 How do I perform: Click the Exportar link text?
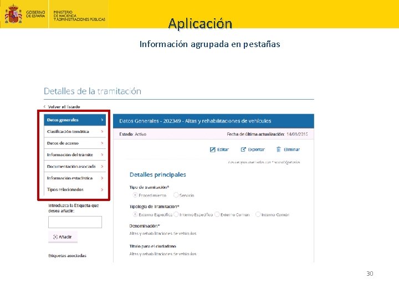(x=256, y=149)
